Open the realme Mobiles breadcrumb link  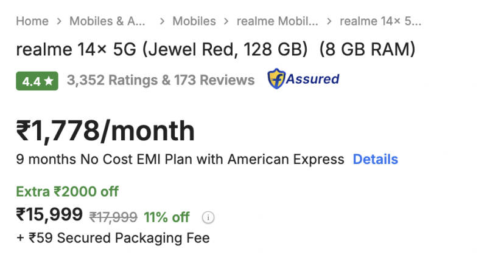[277, 21]
